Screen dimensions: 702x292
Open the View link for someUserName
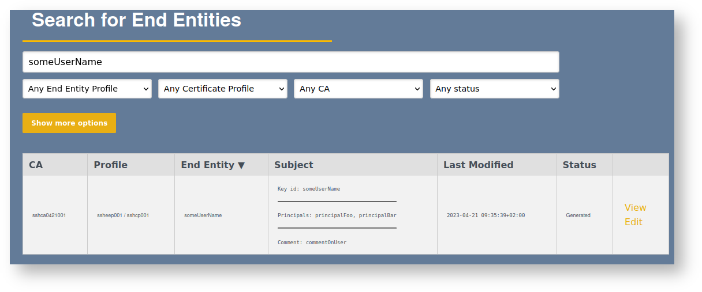click(x=635, y=207)
